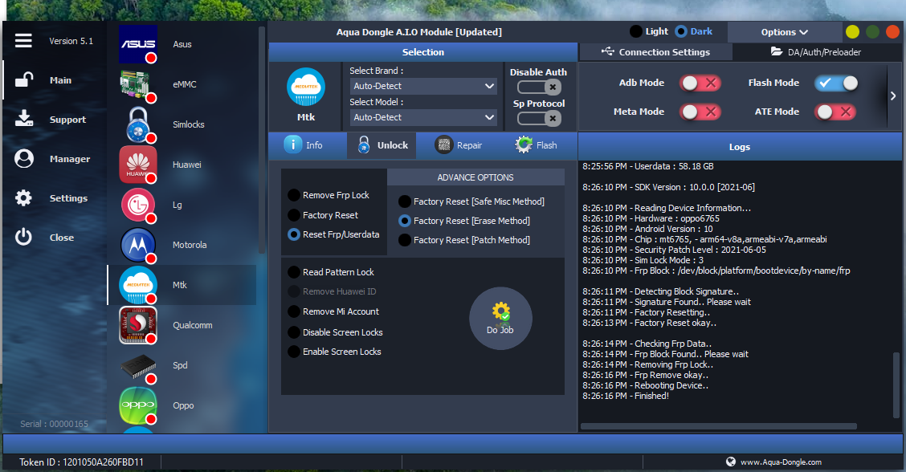Click the Settings gear icon
This screenshot has height=472, width=906.
pyautogui.click(x=23, y=198)
